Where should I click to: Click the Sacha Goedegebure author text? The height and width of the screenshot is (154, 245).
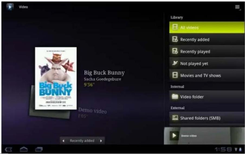point(102,79)
